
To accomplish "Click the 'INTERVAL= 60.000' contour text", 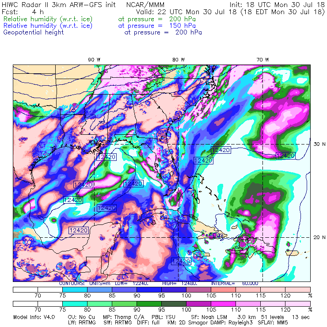I will (x=235, y=283).
